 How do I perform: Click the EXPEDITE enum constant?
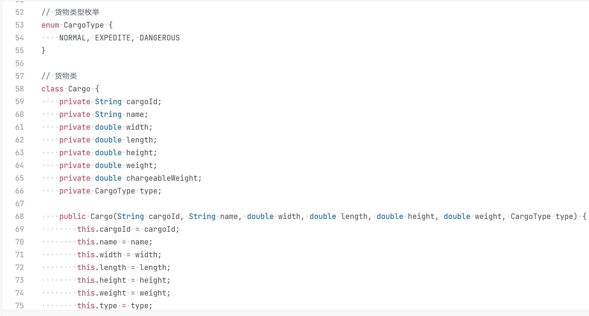[x=113, y=38]
